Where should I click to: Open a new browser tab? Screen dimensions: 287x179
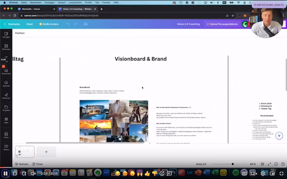101,9
